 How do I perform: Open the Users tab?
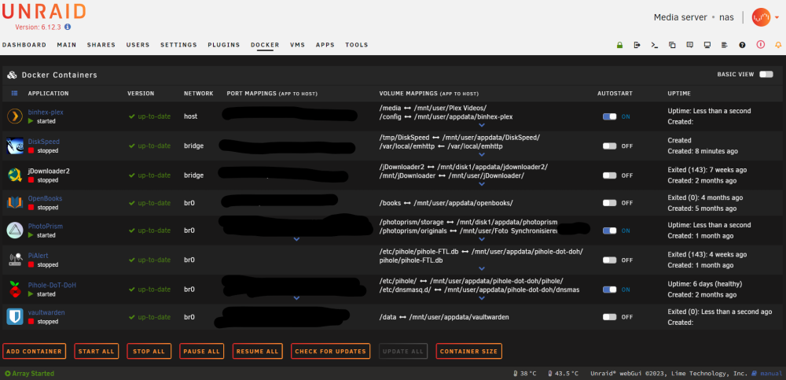tap(138, 45)
